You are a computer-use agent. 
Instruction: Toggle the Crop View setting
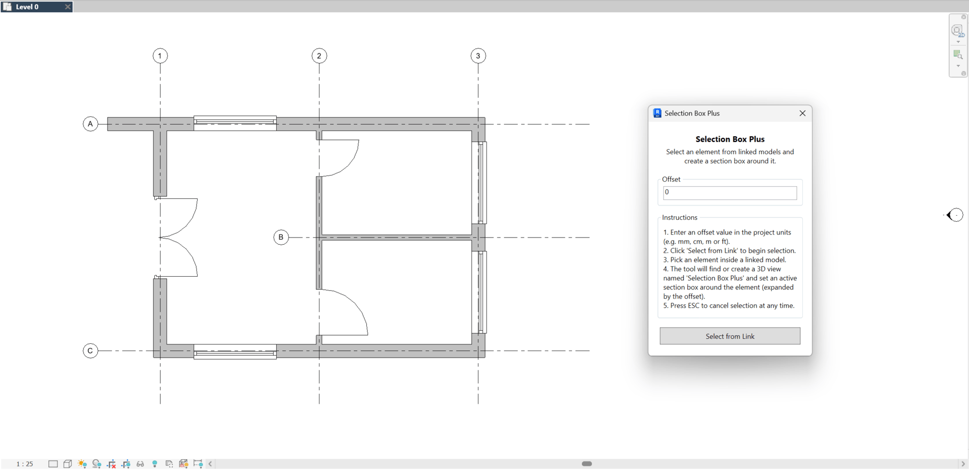[x=111, y=463]
